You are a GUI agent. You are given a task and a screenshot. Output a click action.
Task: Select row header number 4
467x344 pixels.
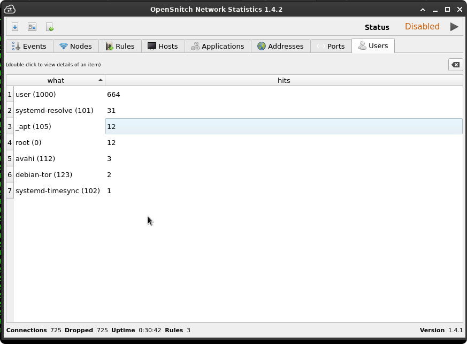pos(10,143)
